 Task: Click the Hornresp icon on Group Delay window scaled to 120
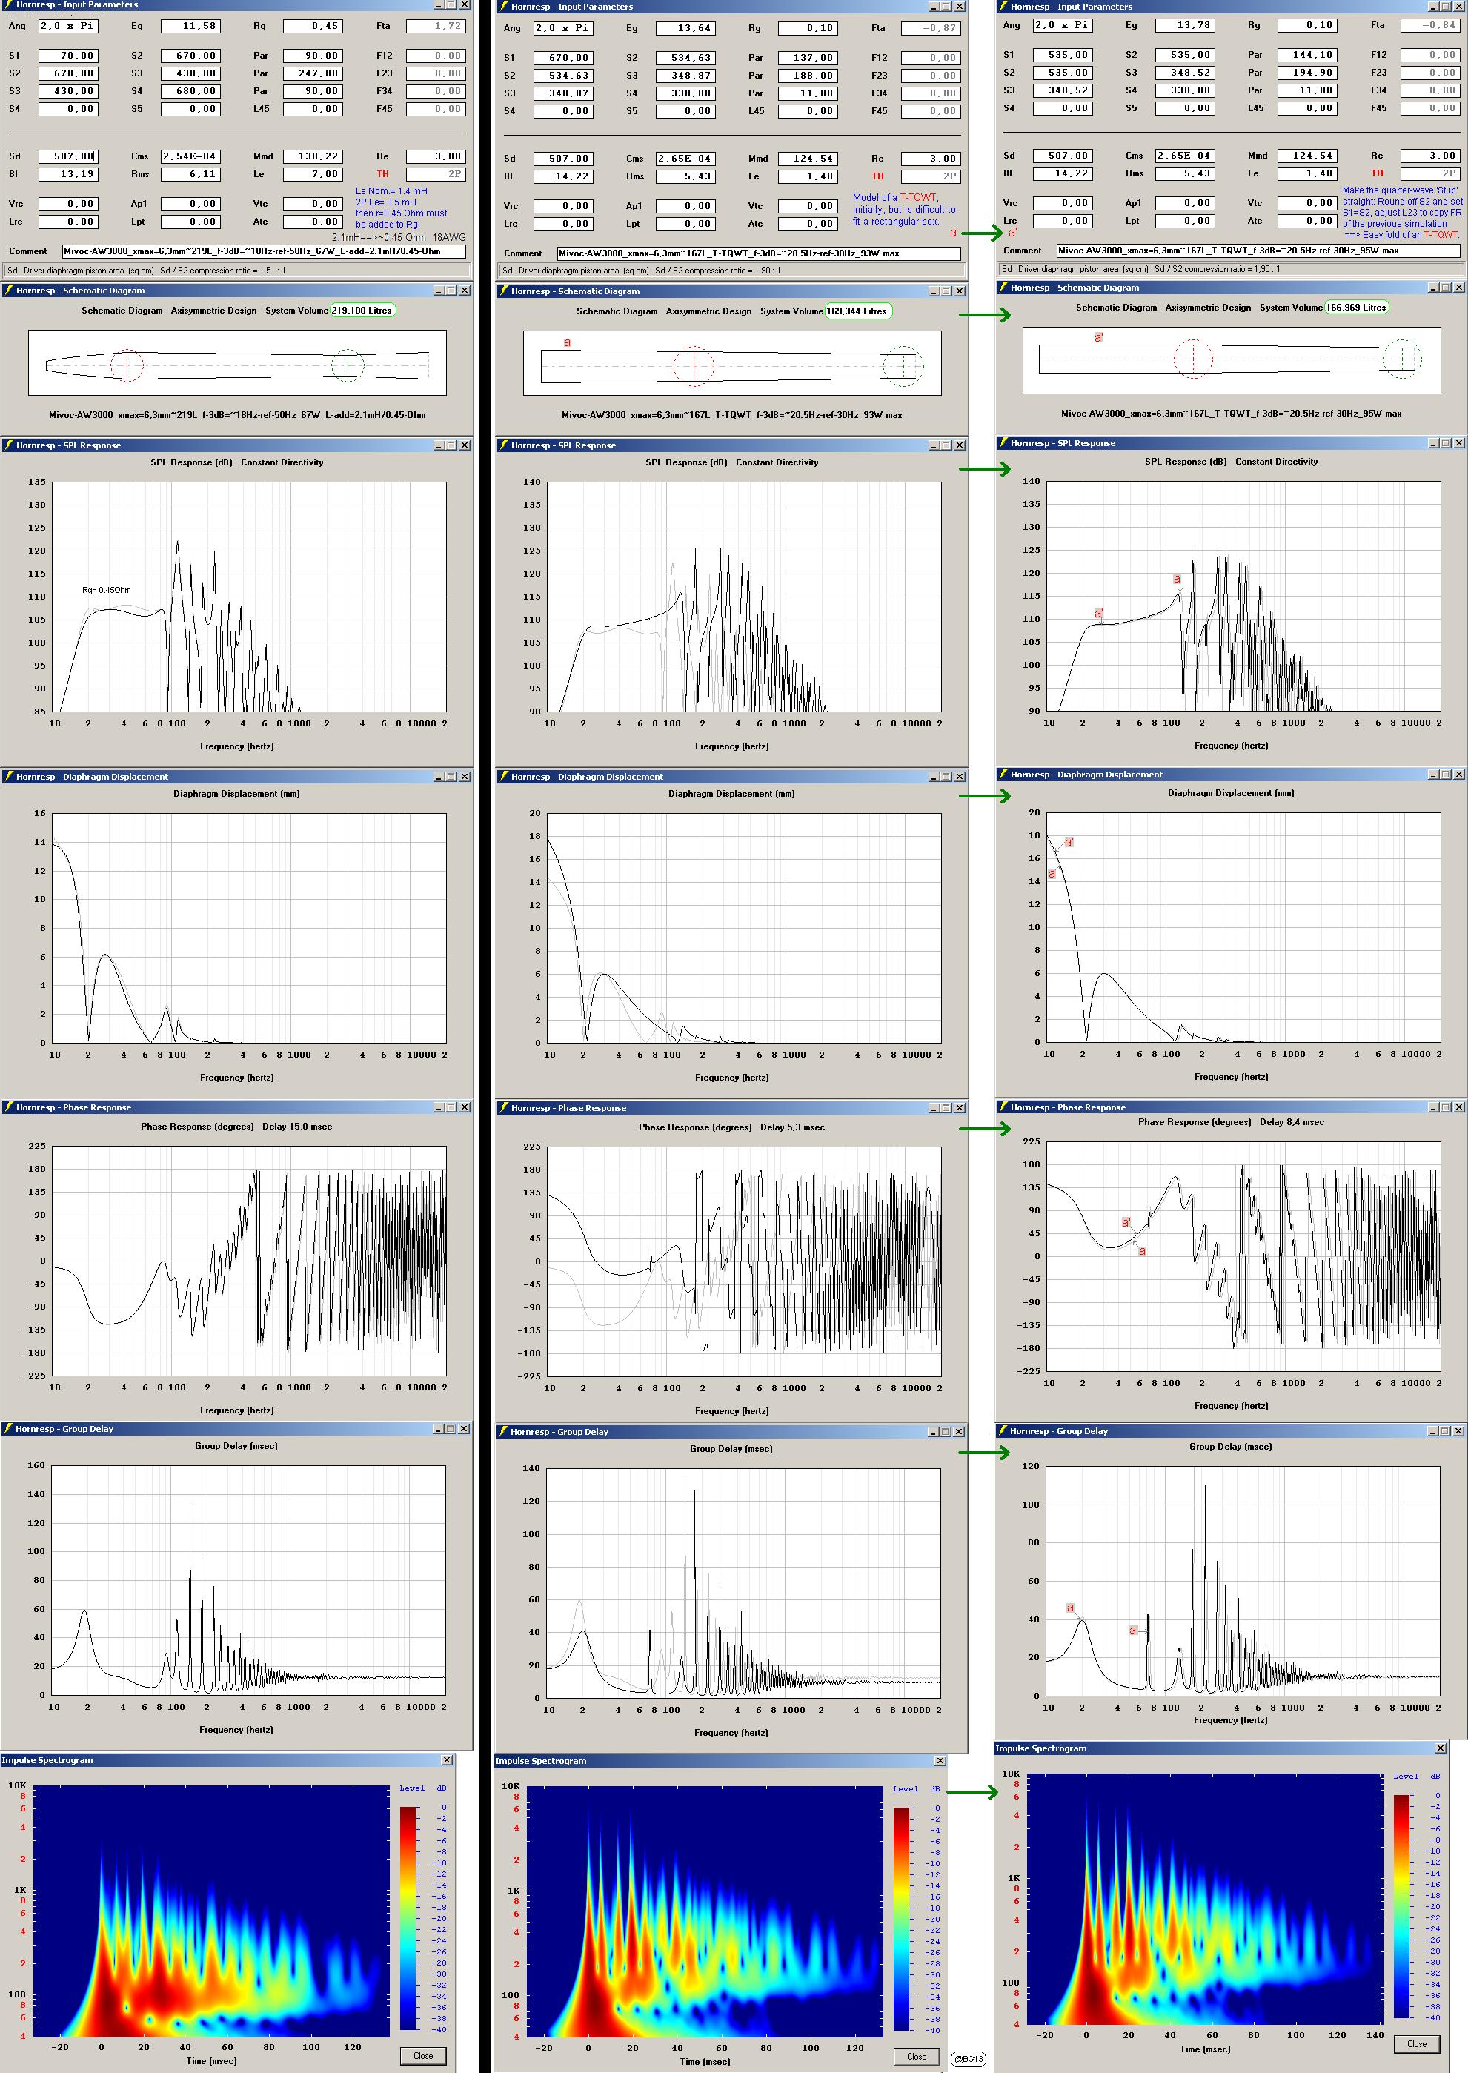1003,1431
